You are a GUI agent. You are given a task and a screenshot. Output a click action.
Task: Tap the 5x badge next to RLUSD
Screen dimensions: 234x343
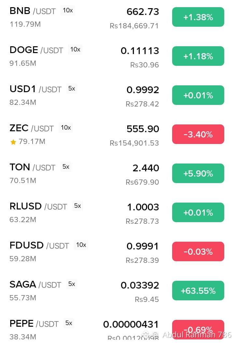[77, 206]
